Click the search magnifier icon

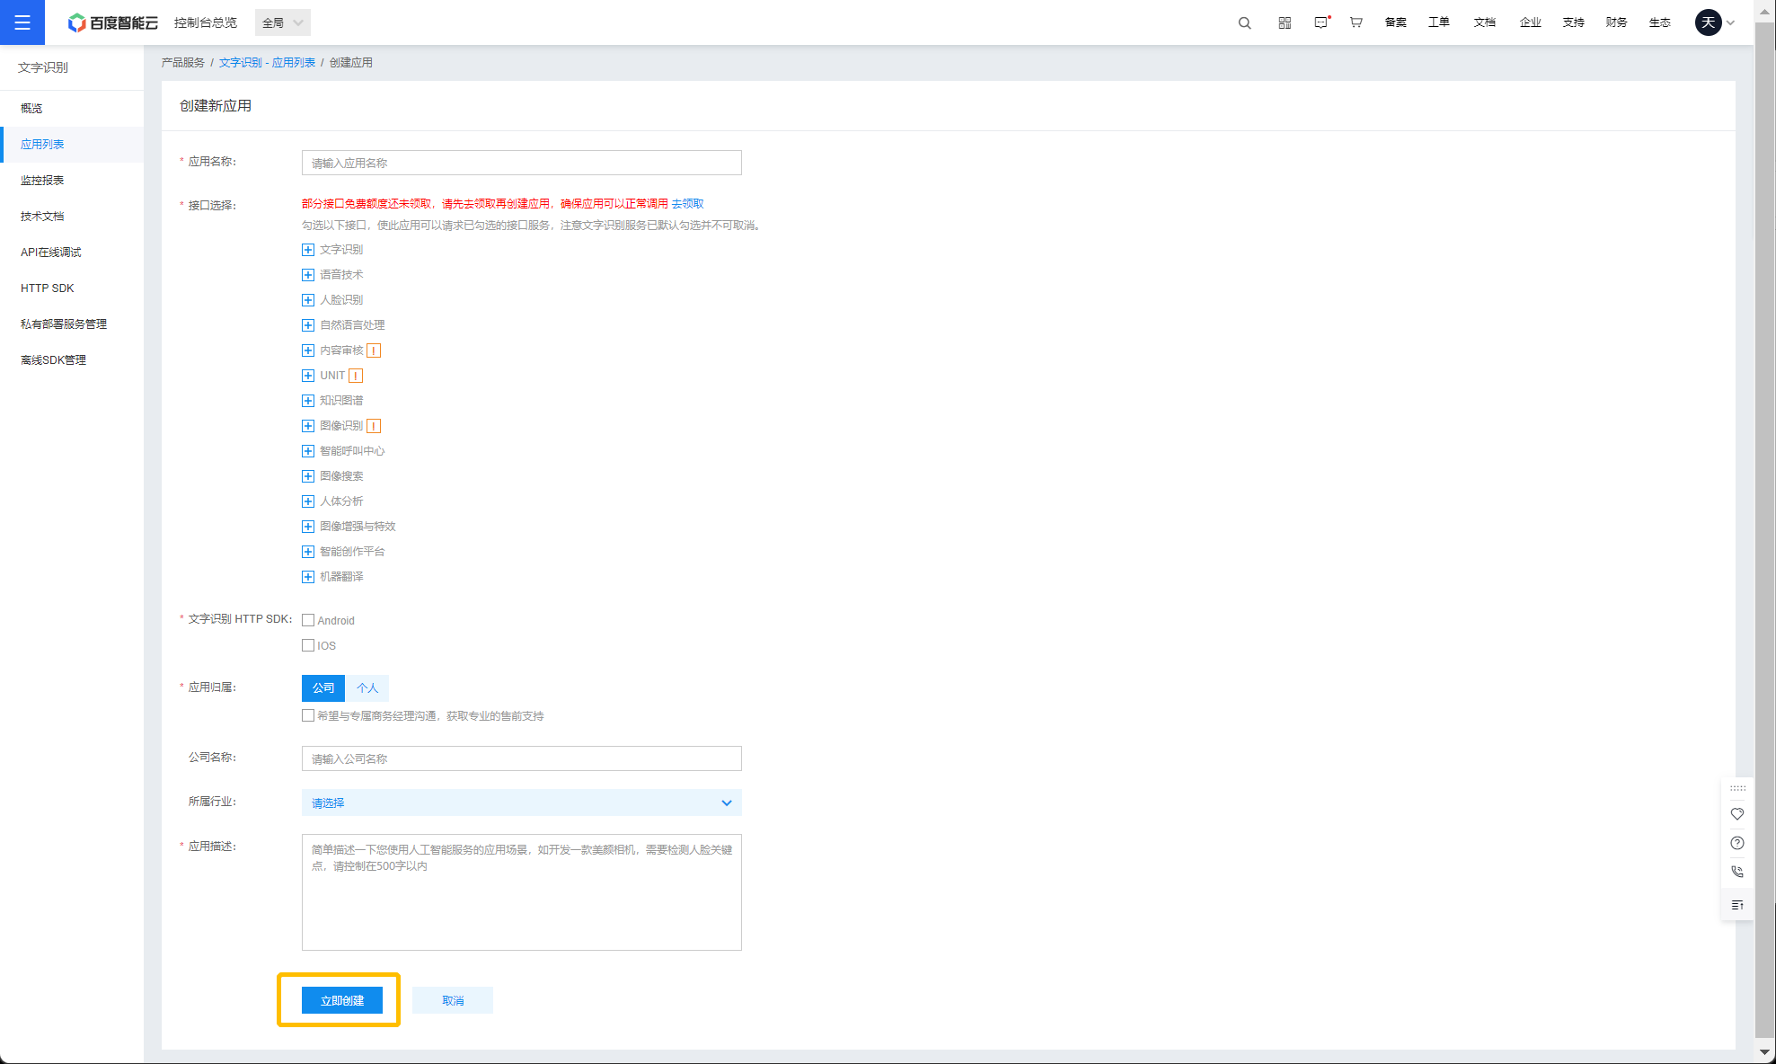click(1244, 22)
